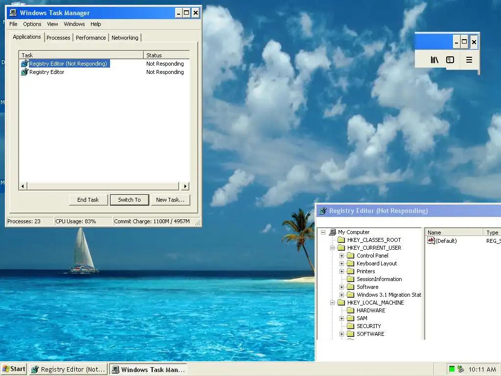Screen dimensions: 501x376
Task: Click the Windows Task Manager taskbar button
Action: pos(148,369)
